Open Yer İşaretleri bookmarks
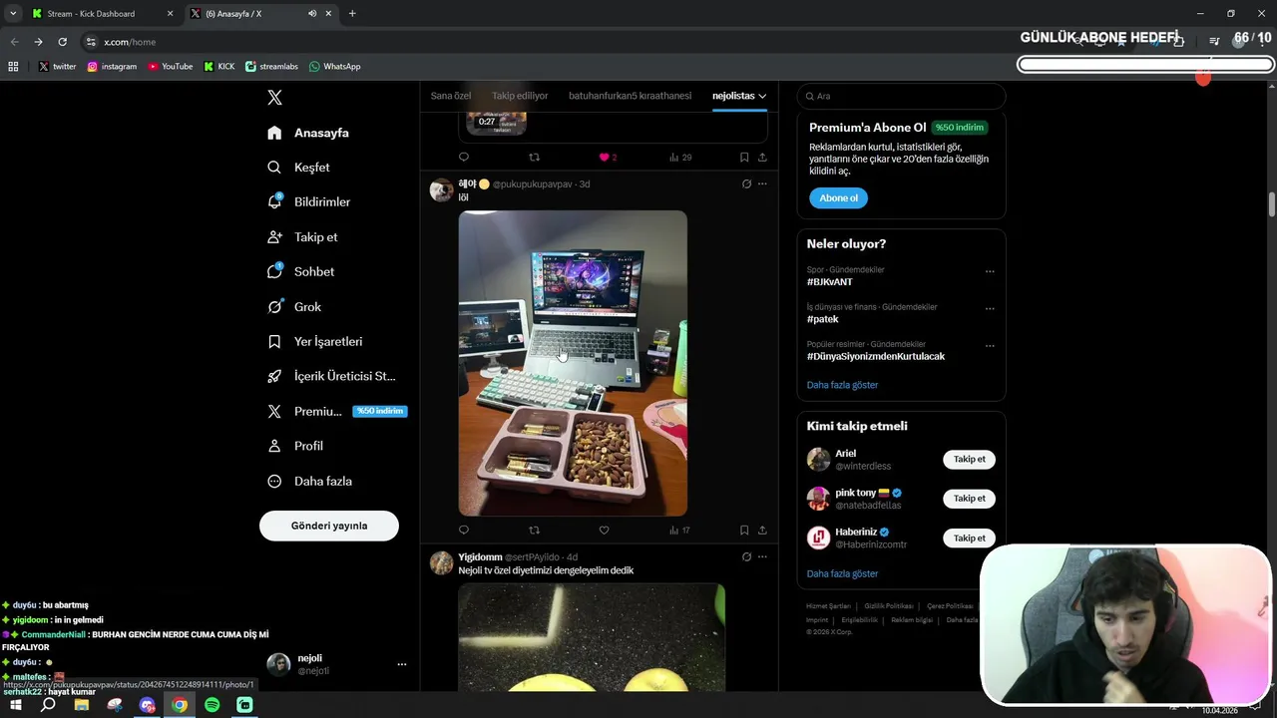 coord(314,341)
